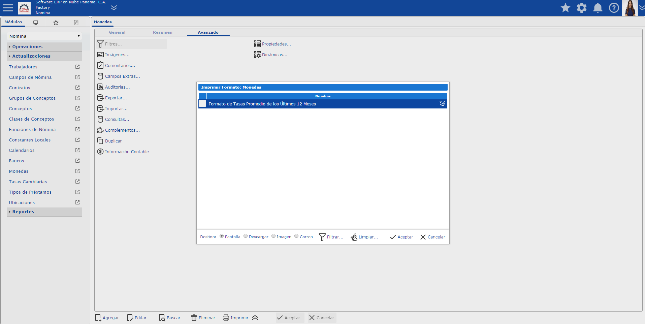
Task: Expand the Imprimir options chevron
Action: [x=255, y=318]
